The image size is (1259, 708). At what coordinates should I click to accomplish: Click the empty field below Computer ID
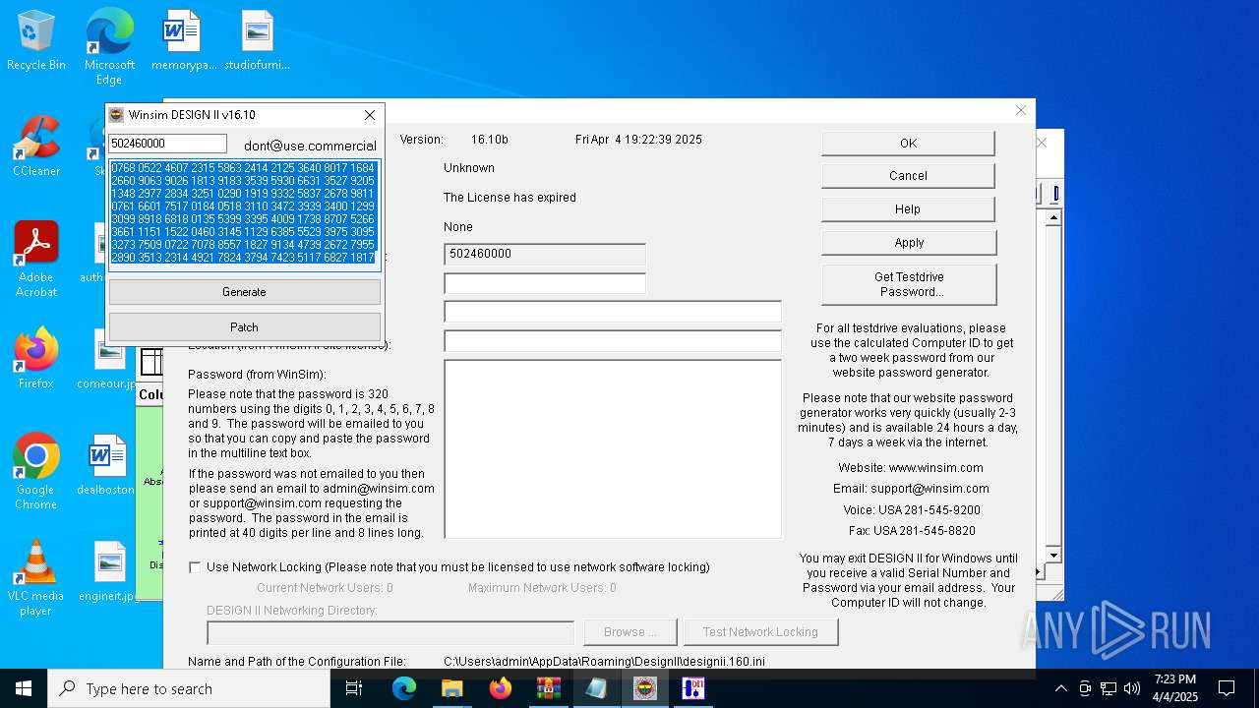545,283
